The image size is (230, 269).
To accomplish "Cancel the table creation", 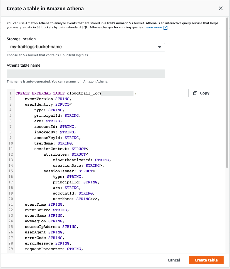I will [x=174, y=260].
